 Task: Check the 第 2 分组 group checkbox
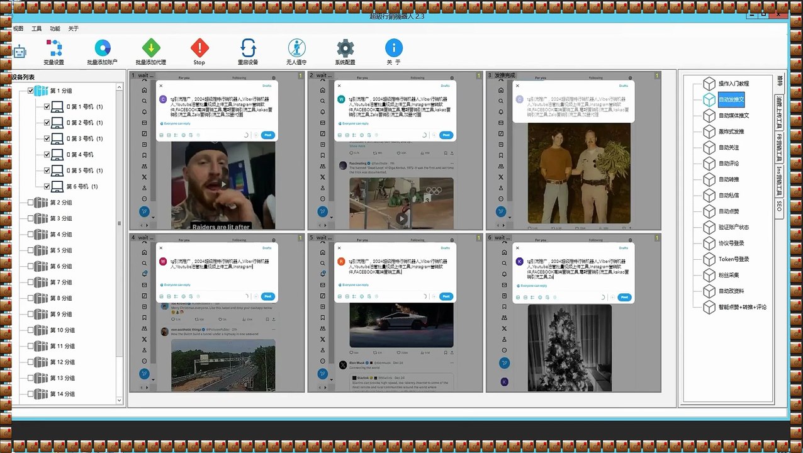tap(31, 203)
